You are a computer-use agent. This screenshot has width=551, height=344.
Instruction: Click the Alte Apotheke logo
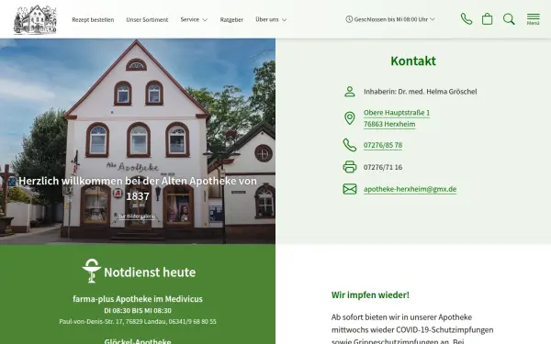tap(35, 19)
